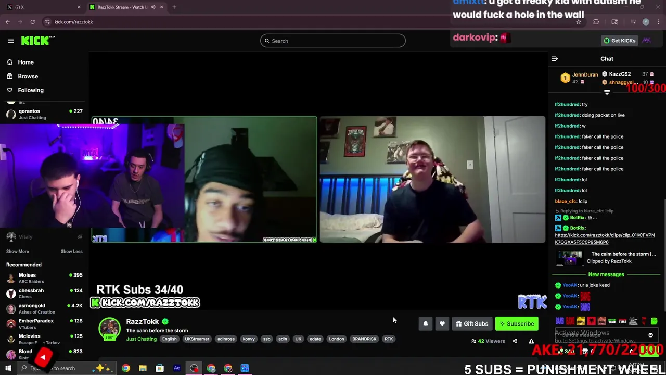Open the clip thumbnail in chat
The height and width of the screenshot is (375, 666).
(570, 258)
